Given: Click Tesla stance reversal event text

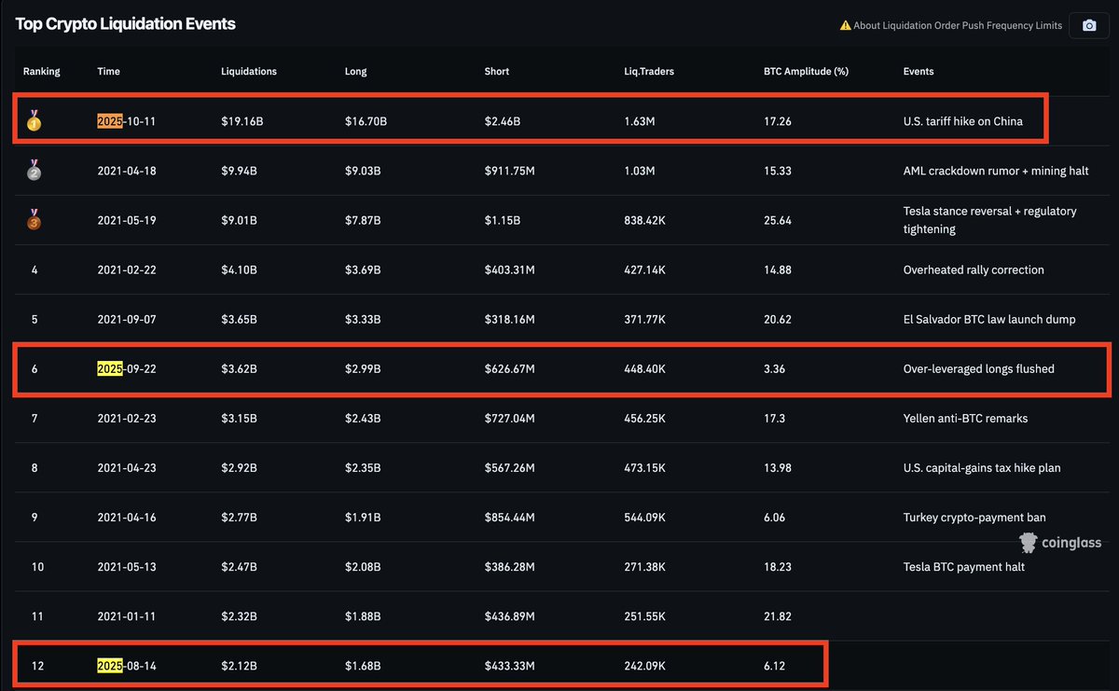Looking at the screenshot, I should [990, 220].
